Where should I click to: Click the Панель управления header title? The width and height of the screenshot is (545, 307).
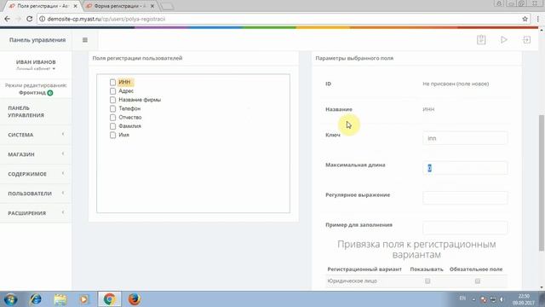point(37,40)
